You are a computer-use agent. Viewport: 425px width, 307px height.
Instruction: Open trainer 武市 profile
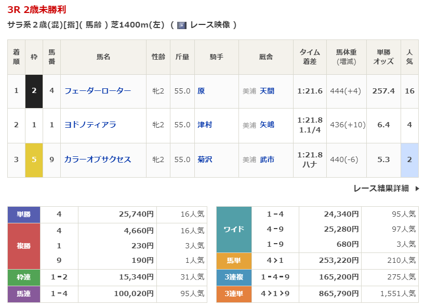267,159
